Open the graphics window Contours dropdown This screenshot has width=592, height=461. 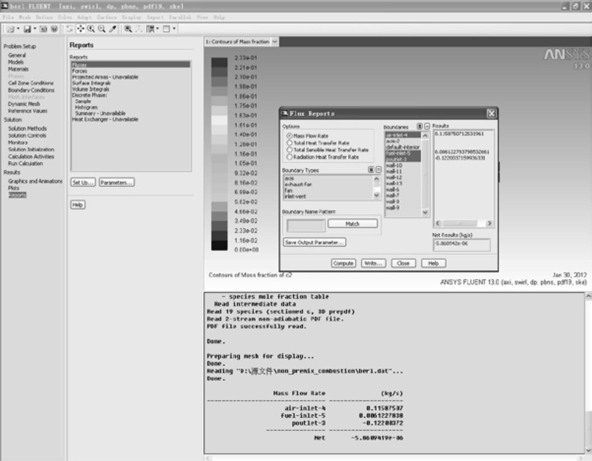[x=275, y=42]
